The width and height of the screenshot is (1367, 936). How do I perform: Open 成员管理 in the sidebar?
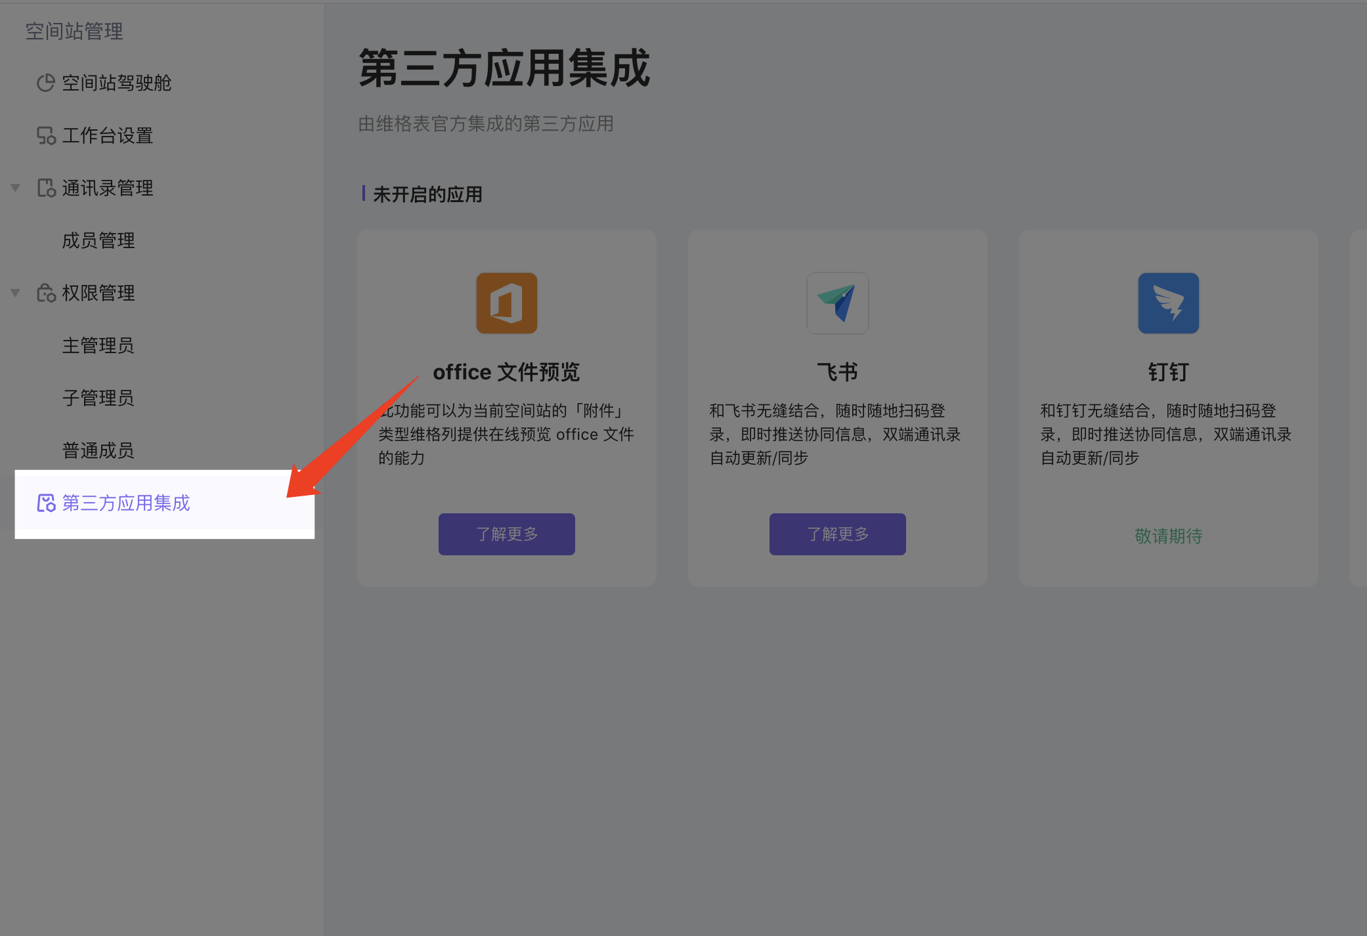tap(98, 240)
